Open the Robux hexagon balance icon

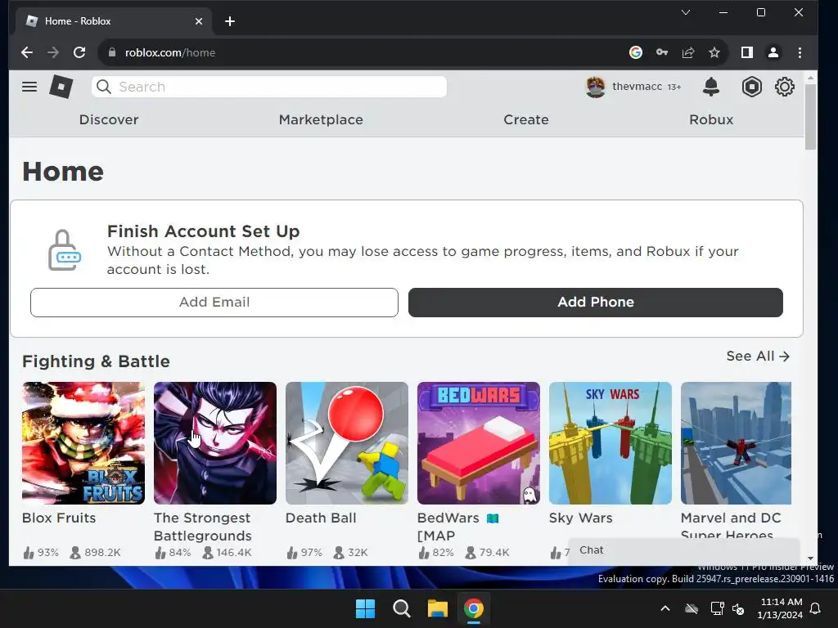click(x=751, y=87)
